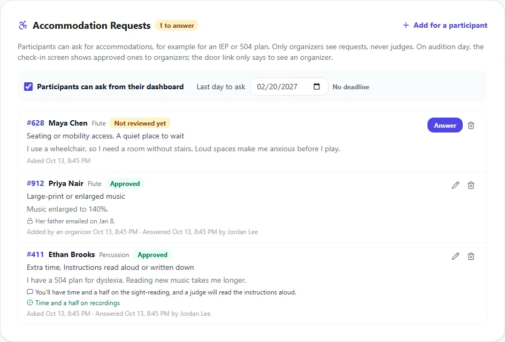Click 'I use a wheelchair' request description
505x342 pixels.
click(x=183, y=149)
